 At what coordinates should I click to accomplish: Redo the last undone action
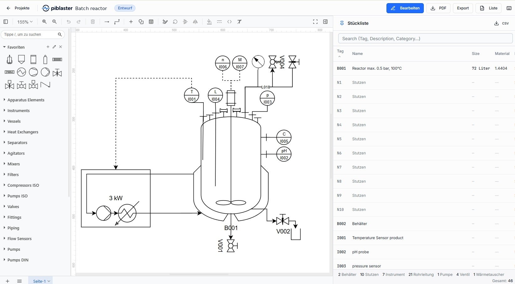tap(79, 22)
